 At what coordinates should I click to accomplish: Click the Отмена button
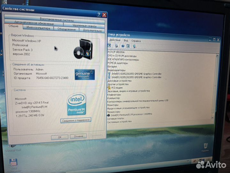(78, 136)
